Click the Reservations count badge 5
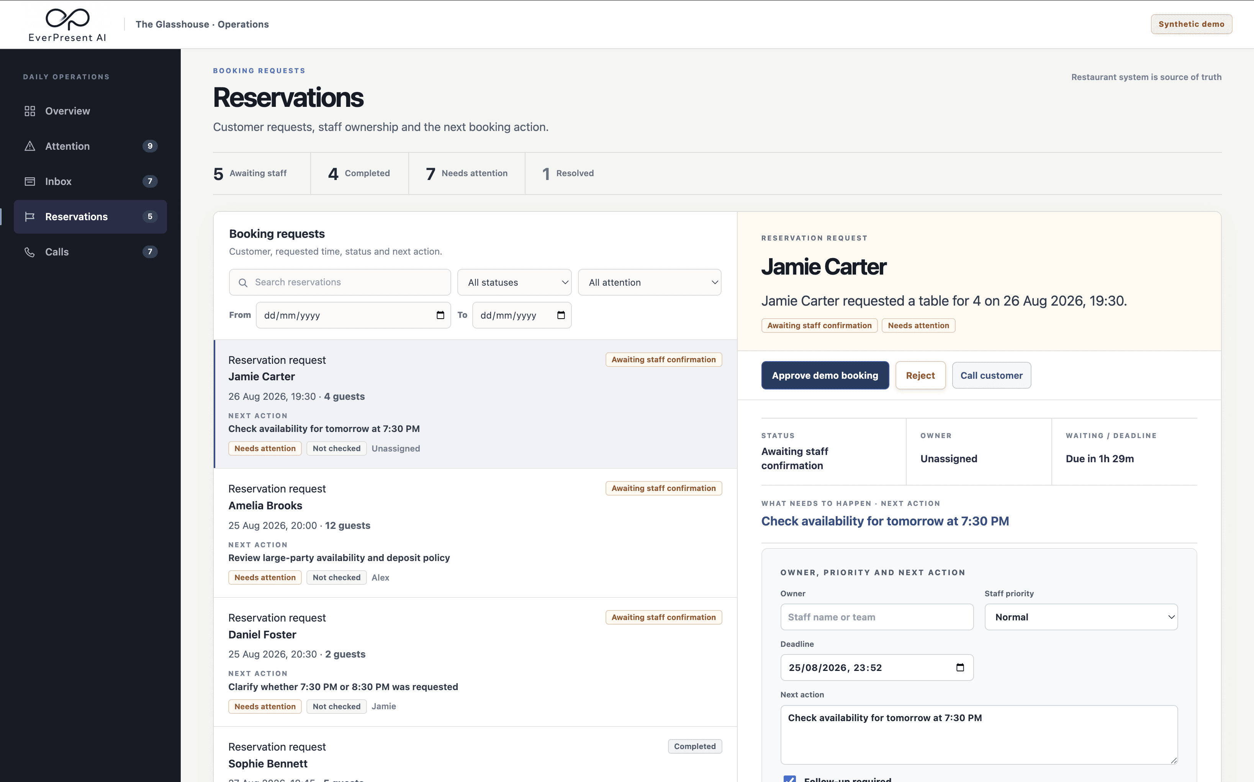 (150, 216)
